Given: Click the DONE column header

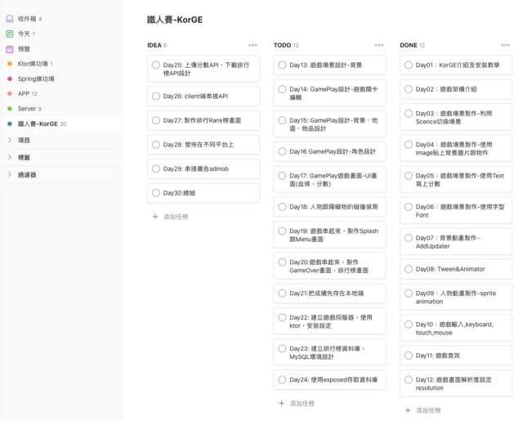Looking at the screenshot, I should point(409,45).
